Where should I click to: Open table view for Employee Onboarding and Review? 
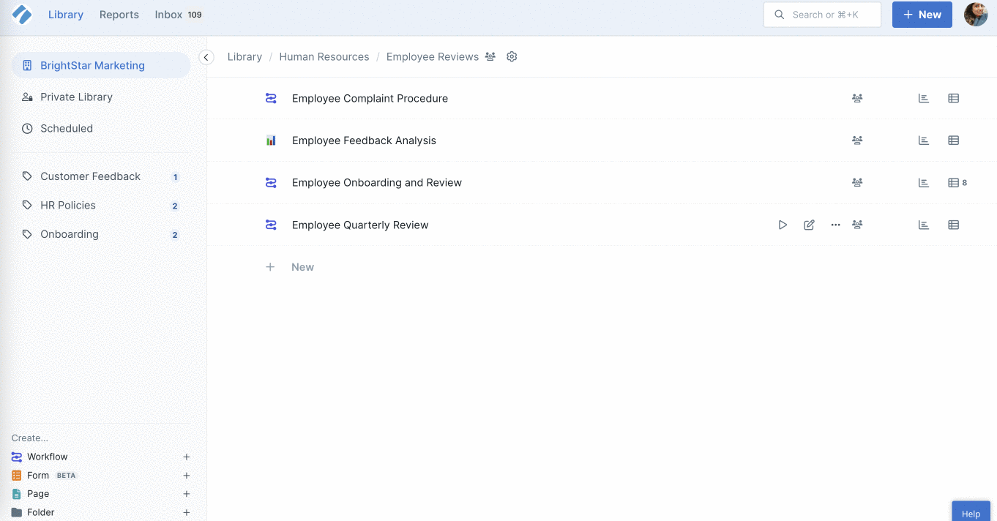[x=953, y=182]
